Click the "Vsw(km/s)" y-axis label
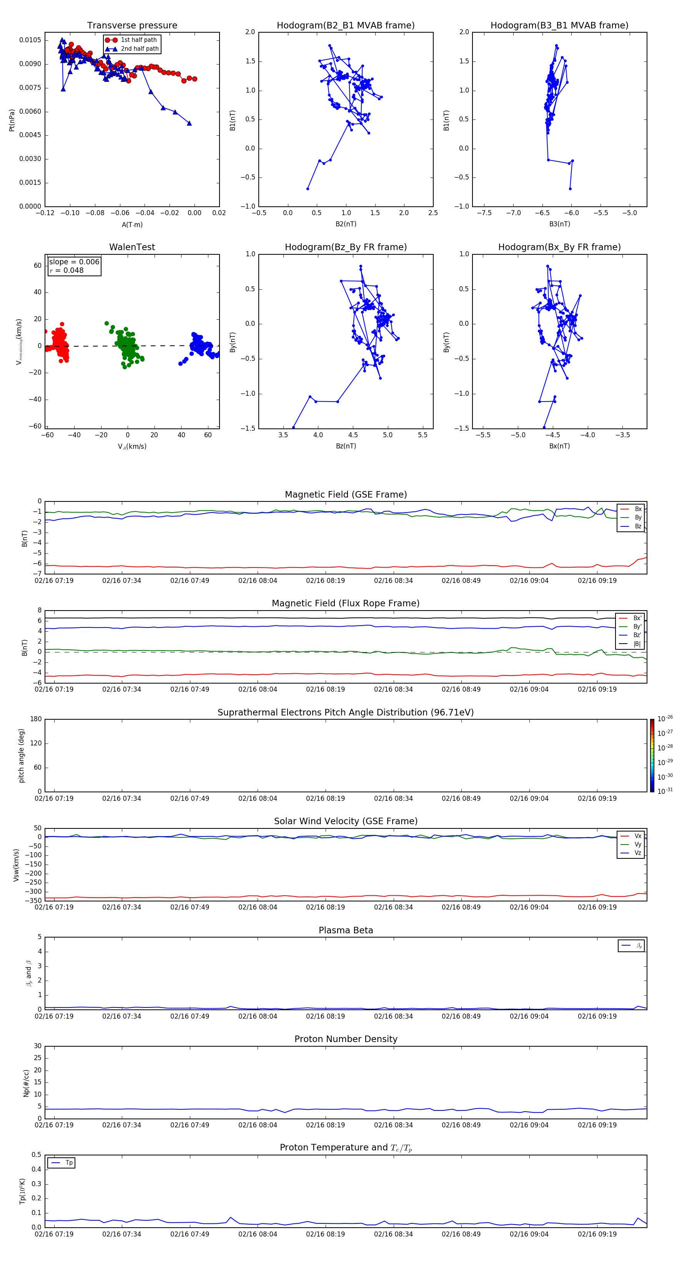Image resolution: width=692 pixels, height=1268 pixels. point(16,865)
